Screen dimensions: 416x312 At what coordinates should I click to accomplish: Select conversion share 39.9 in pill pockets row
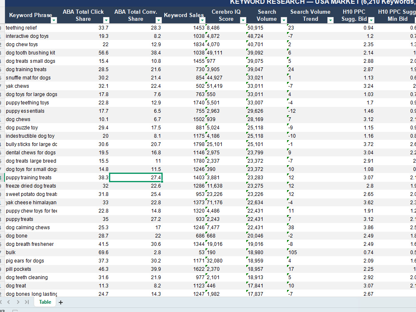136,269
